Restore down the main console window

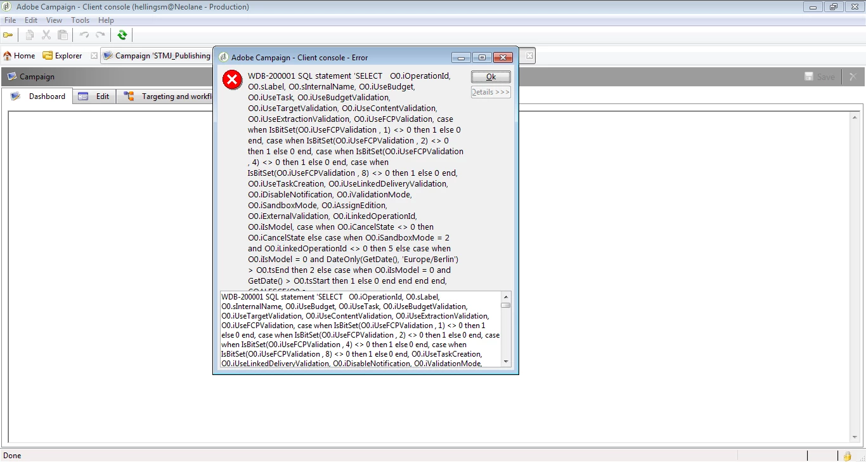[834, 7]
